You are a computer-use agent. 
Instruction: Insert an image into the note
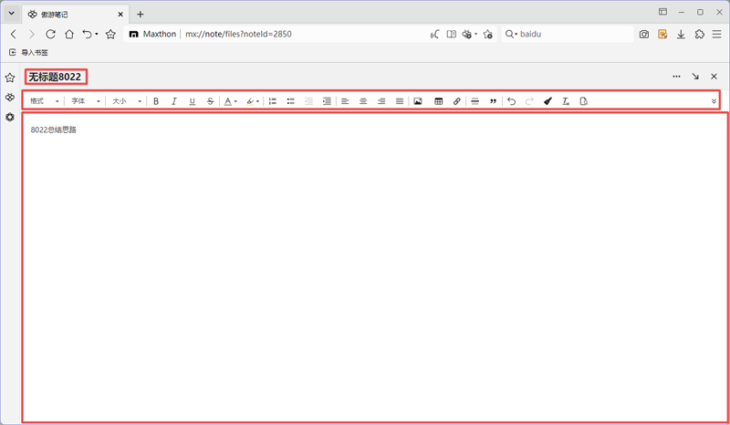pos(418,101)
